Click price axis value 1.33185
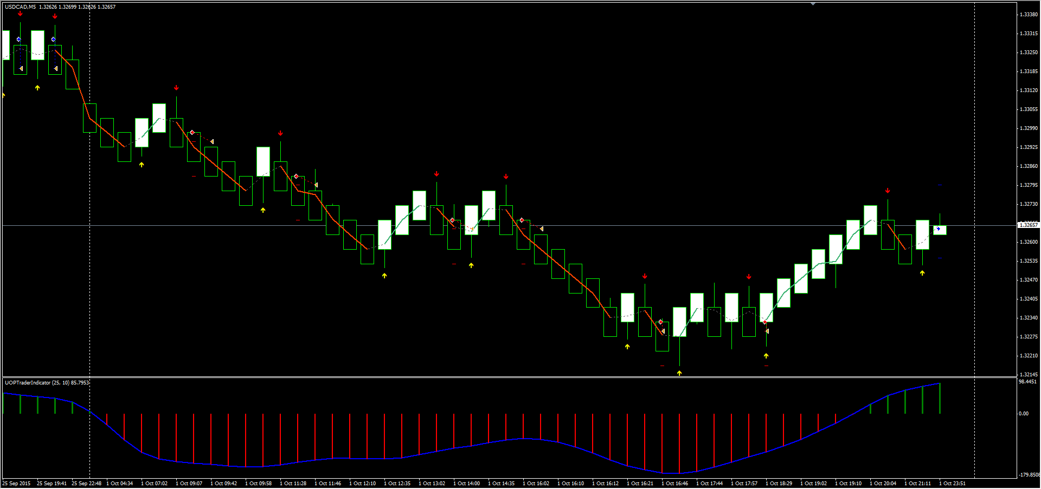This screenshot has height=489, width=1041. pyautogui.click(x=1029, y=71)
